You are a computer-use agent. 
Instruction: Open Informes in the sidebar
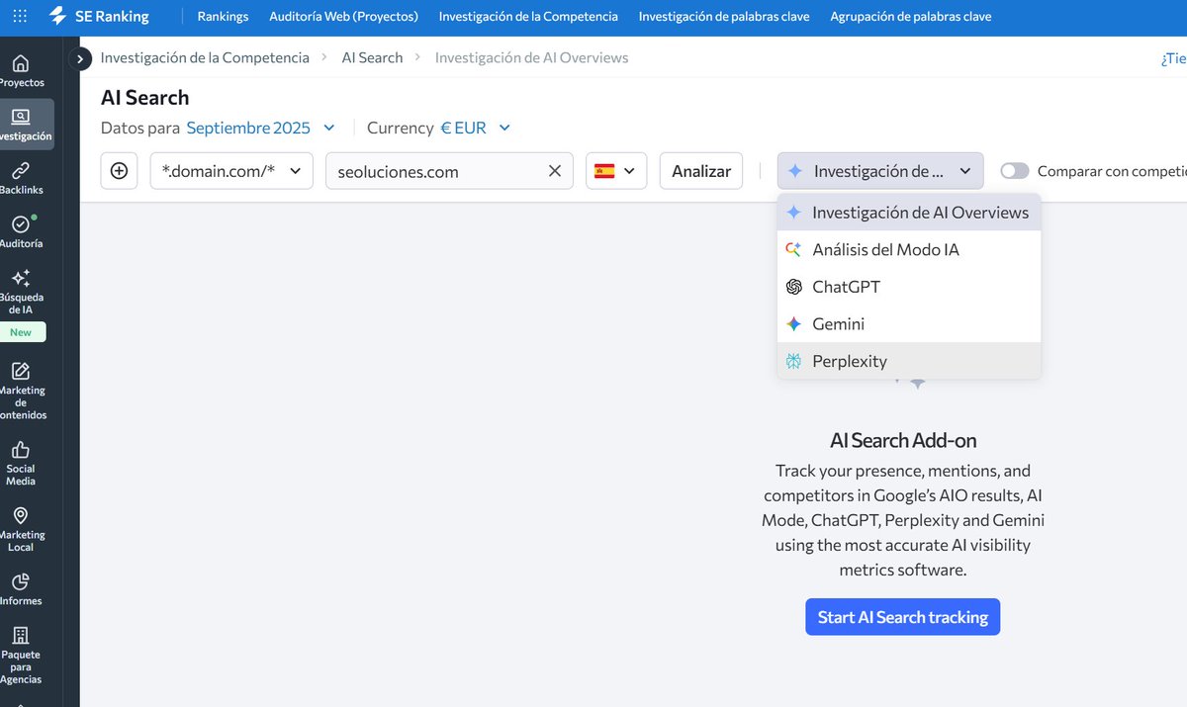(21, 589)
